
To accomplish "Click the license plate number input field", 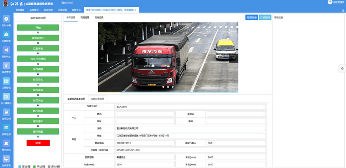I will pyautogui.click(x=191, y=107).
